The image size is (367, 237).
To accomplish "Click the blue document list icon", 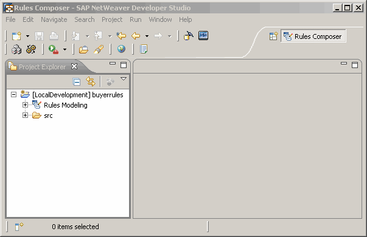I will (143, 49).
